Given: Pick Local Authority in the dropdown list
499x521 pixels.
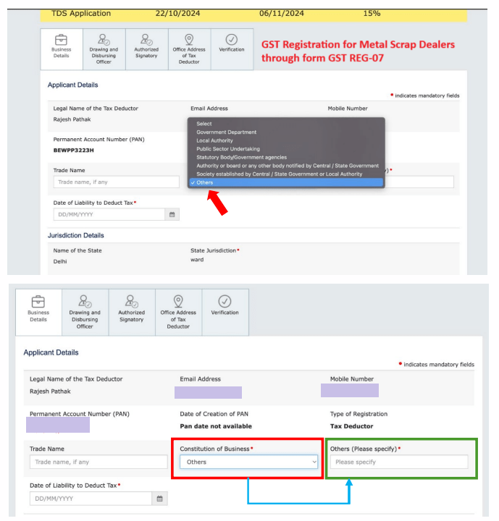Looking at the screenshot, I should pyautogui.click(x=214, y=140).
